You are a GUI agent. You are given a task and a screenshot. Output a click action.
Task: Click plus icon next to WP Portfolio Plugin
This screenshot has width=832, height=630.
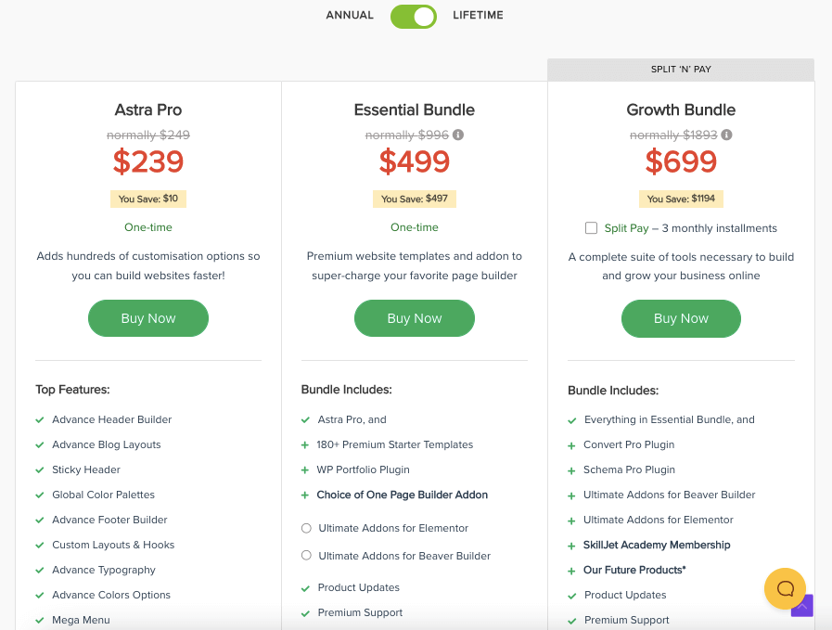pyautogui.click(x=306, y=470)
